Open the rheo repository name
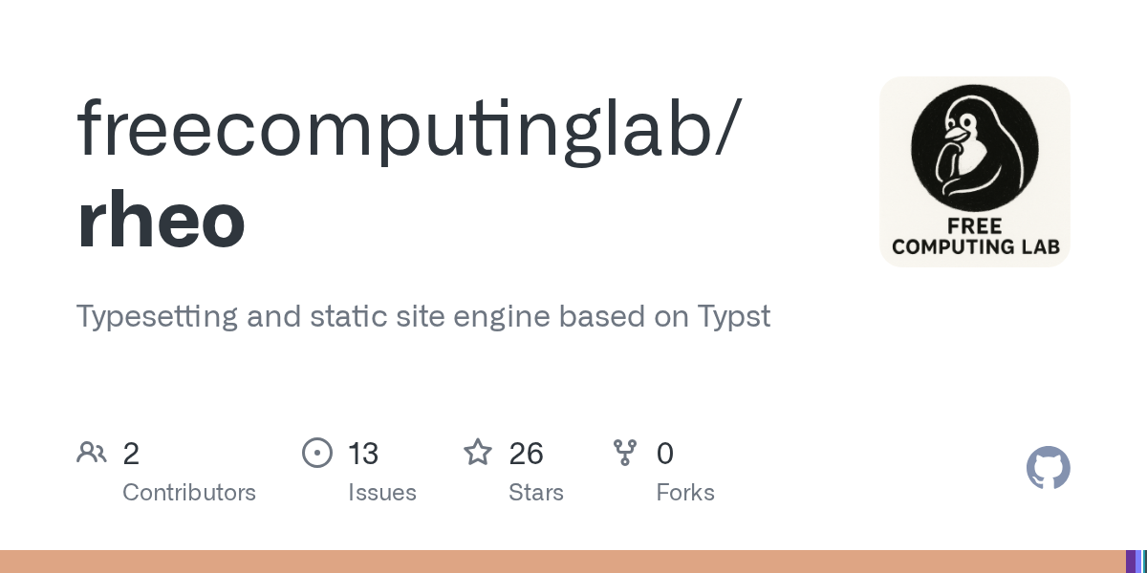Image resolution: width=1147 pixels, height=573 pixels. coord(161,222)
